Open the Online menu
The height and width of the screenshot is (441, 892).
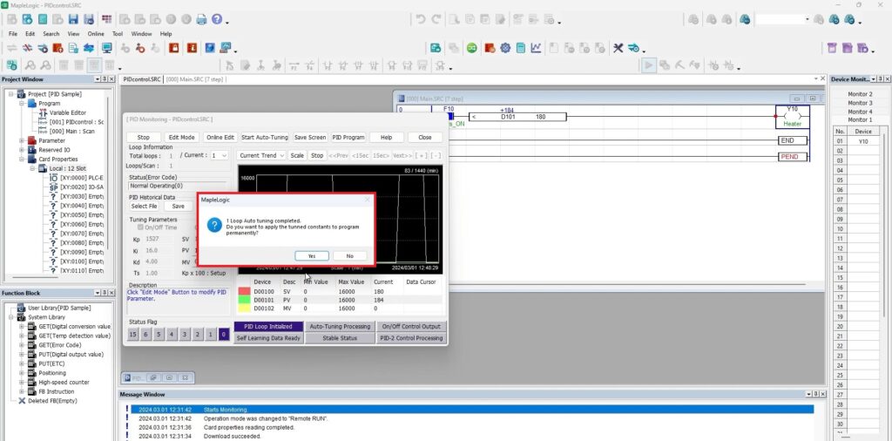point(96,34)
